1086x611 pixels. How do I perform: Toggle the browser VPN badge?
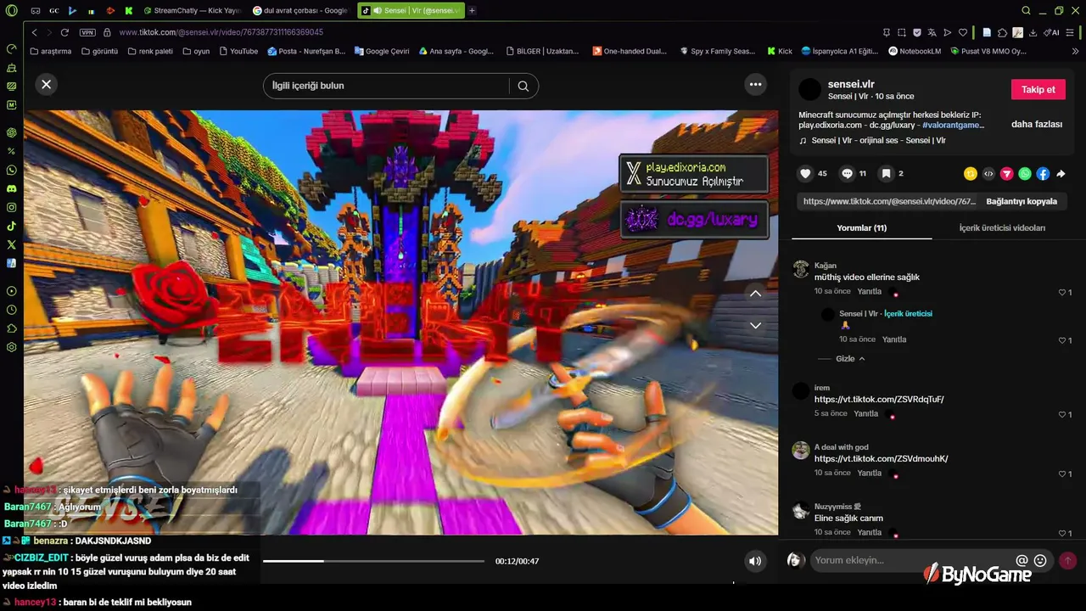[x=87, y=32]
